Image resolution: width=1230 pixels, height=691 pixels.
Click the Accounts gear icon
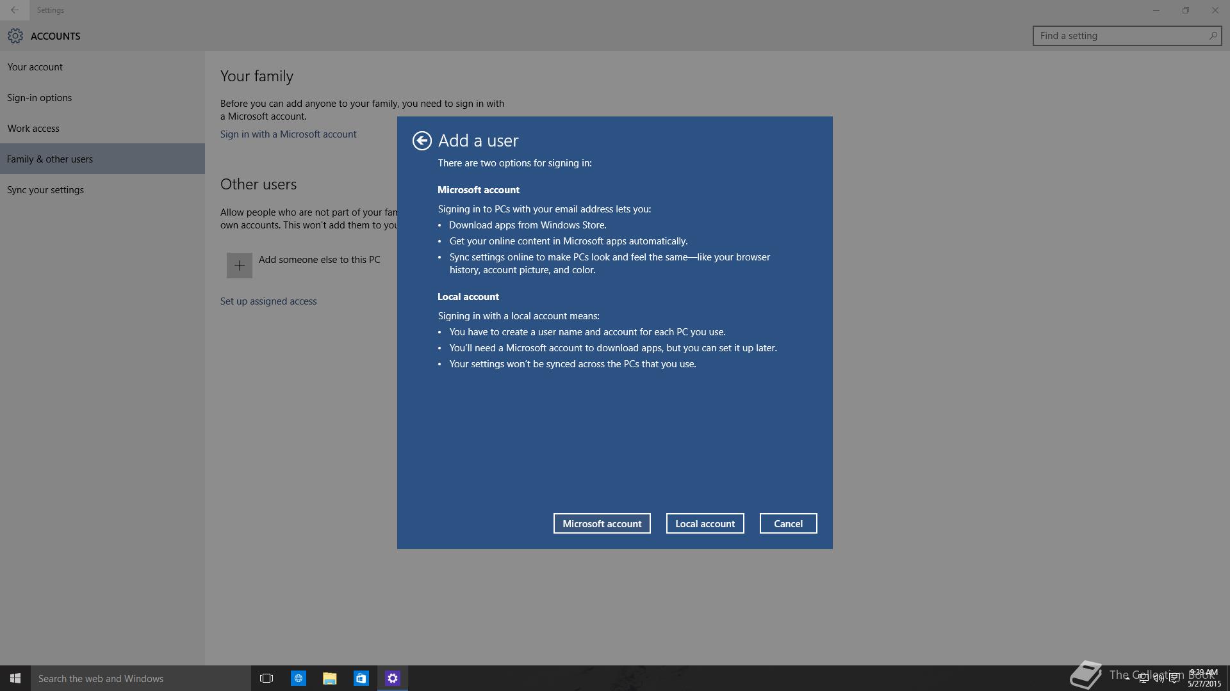click(x=15, y=36)
